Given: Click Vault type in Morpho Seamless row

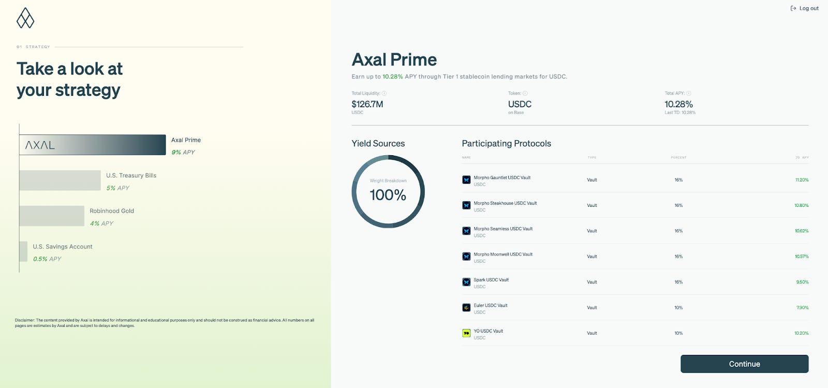Looking at the screenshot, I should coord(592,231).
